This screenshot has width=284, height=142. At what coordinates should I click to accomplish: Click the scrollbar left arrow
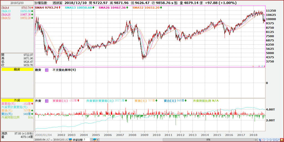tap(98, 140)
